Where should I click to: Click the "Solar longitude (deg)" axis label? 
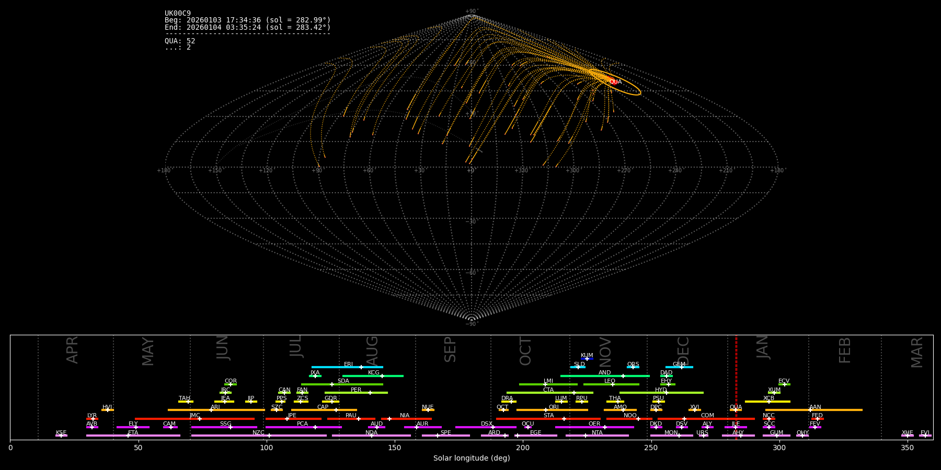tap(472, 458)
